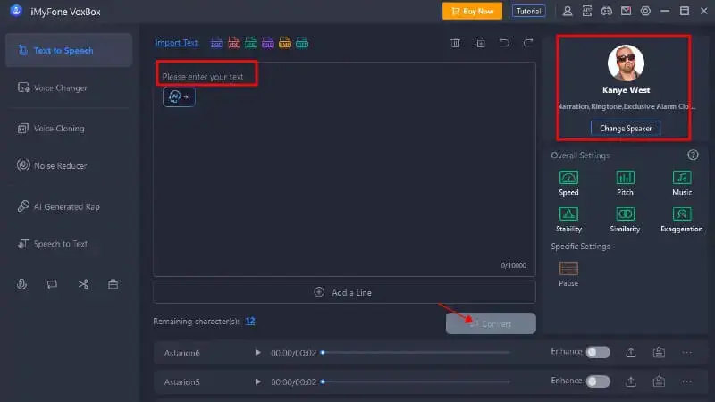Click the Convert button
Image resolution: width=715 pixels, height=402 pixels.
click(x=491, y=323)
